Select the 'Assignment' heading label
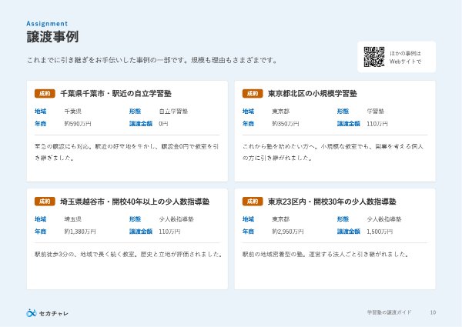 [47, 24]
